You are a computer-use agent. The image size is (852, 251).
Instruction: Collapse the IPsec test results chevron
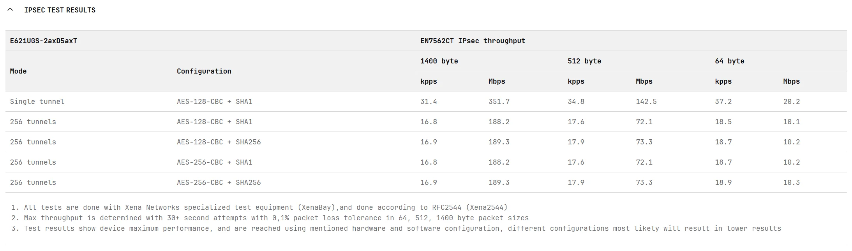coord(11,10)
